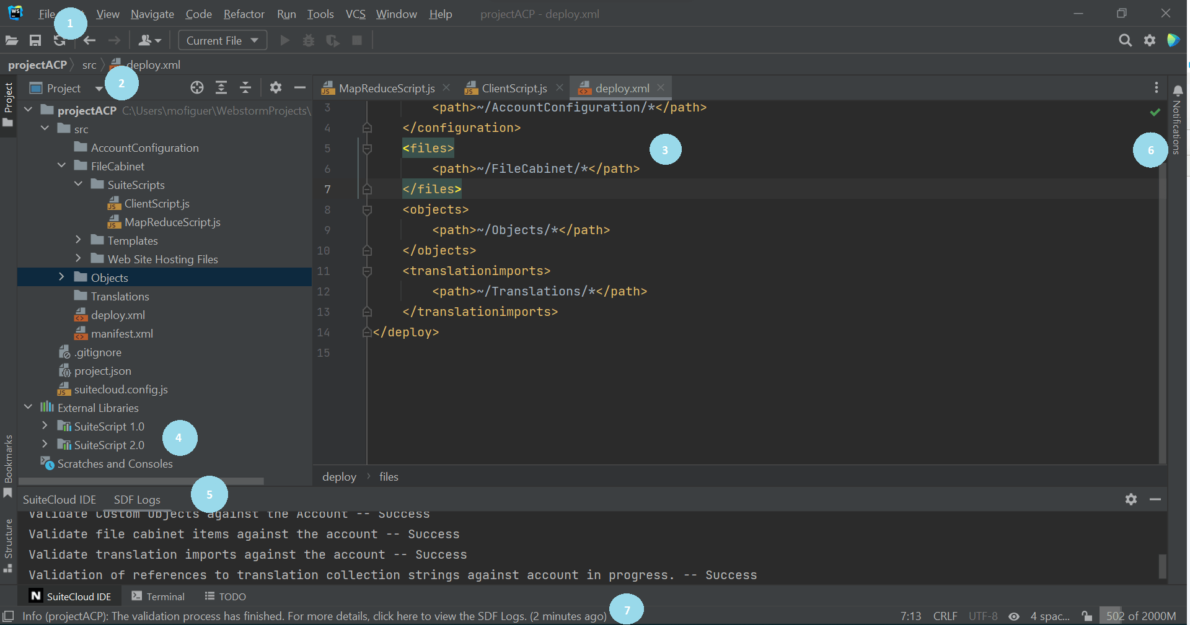
Task: Open the user account dropdown icon
Action: pyautogui.click(x=149, y=41)
